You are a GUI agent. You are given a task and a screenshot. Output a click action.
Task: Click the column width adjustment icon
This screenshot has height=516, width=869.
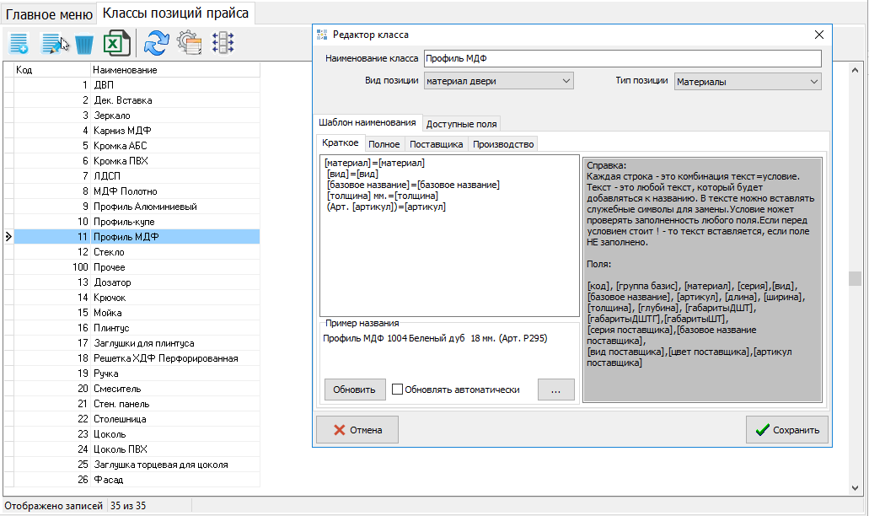pos(223,43)
